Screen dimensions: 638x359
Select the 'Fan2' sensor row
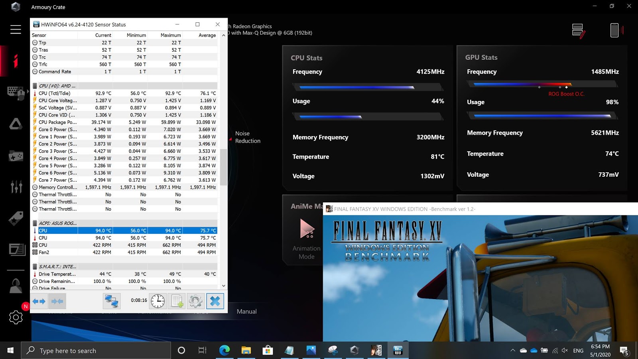(x=124, y=252)
